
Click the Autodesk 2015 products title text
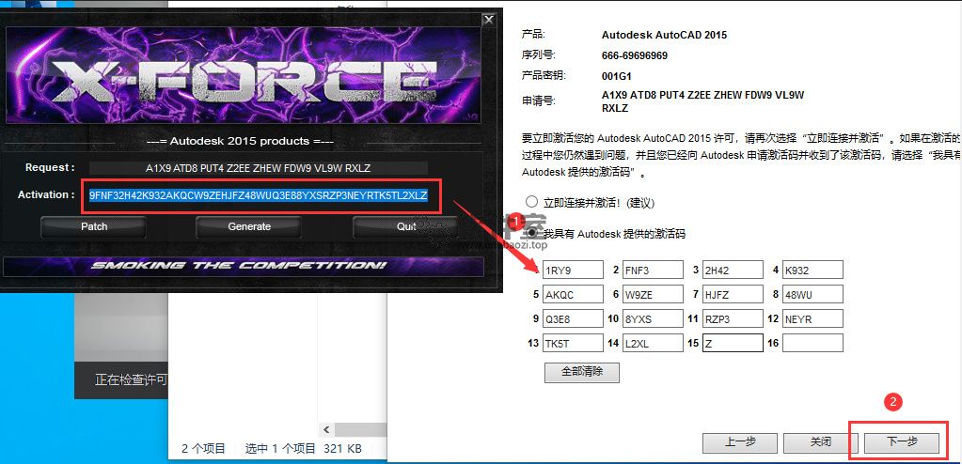[240, 141]
